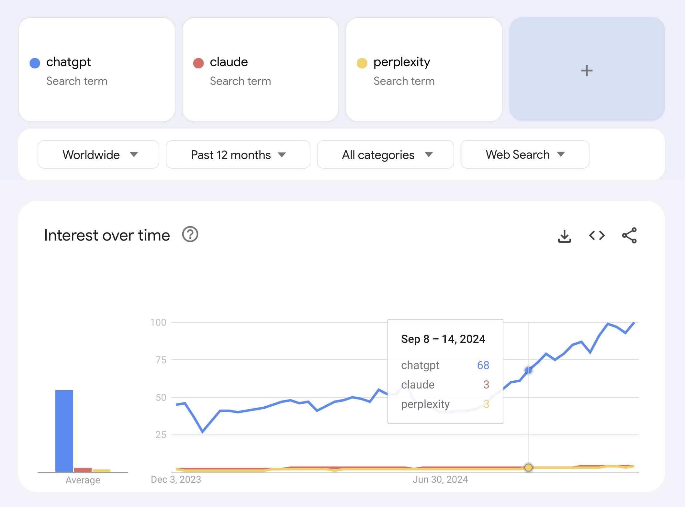Image resolution: width=685 pixels, height=507 pixels.
Task: Expand the Web Search type dropdown
Action: click(524, 154)
